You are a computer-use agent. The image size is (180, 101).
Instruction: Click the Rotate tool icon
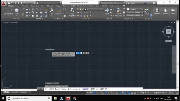pos(37,9)
